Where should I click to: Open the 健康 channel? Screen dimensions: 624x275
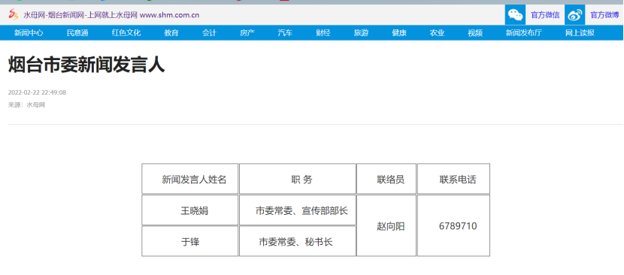click(x=399, y=33)
